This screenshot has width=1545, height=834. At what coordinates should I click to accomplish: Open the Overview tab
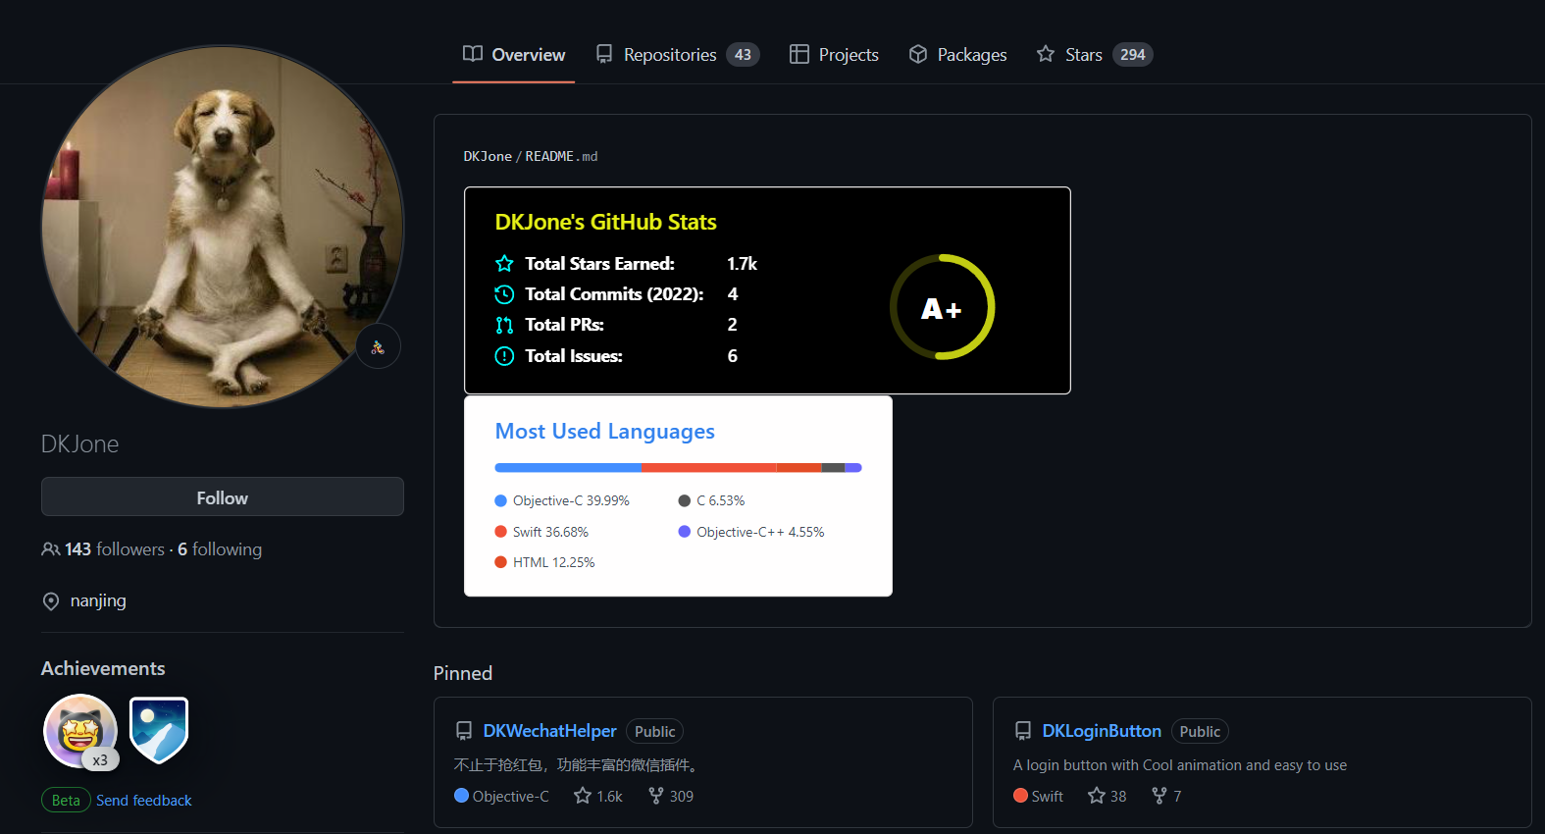(514, 55)
